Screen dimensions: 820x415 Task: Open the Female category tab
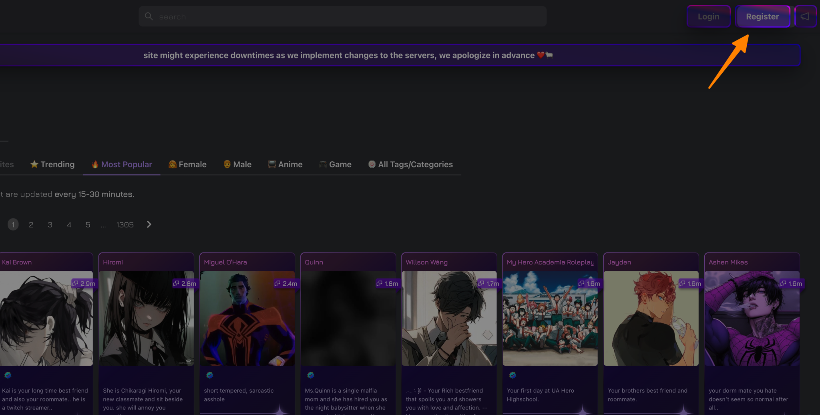pyautogui.click(x=187, y=164)
